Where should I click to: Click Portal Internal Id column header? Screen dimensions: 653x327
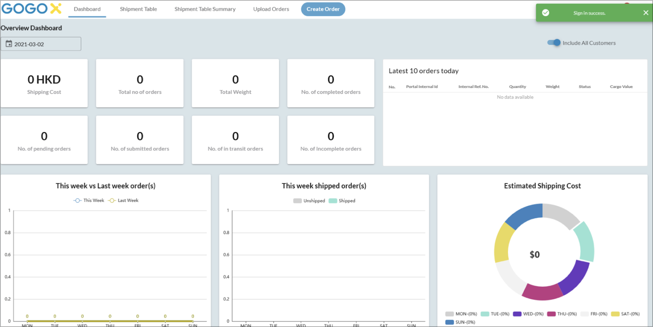point(422,87)
